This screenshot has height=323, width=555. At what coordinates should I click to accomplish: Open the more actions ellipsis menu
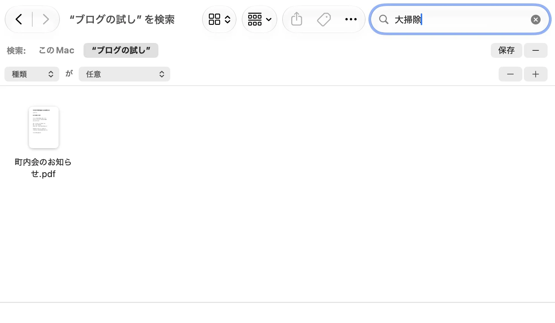tap(351, 19)
